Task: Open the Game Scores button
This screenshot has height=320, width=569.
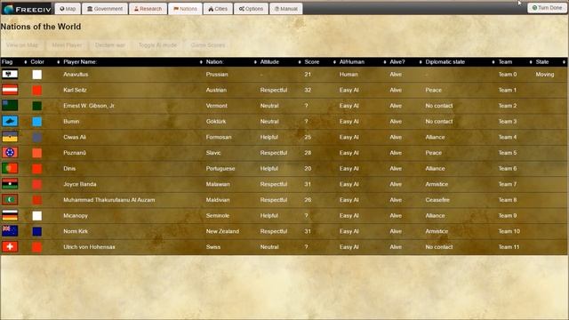Action: pyautogui.click(x=208, y=45)
